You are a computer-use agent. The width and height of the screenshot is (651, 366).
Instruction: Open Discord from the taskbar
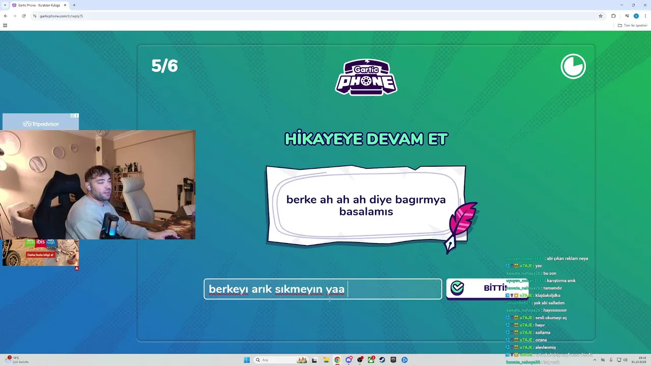click(x=349, y=360)
